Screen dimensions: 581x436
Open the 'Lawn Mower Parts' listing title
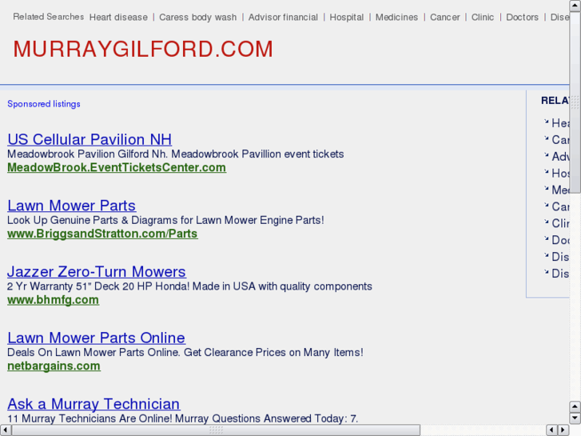71,206
